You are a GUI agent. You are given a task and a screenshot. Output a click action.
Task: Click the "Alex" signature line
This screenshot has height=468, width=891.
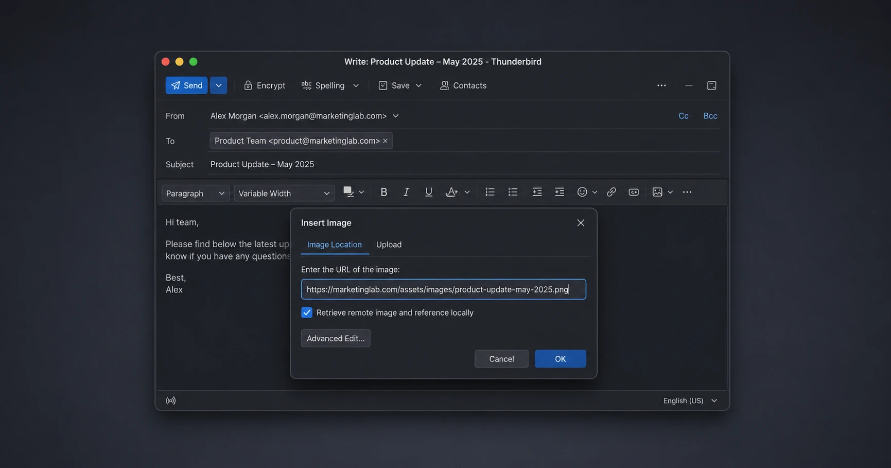pyautogui.click(x=174, y=289)
